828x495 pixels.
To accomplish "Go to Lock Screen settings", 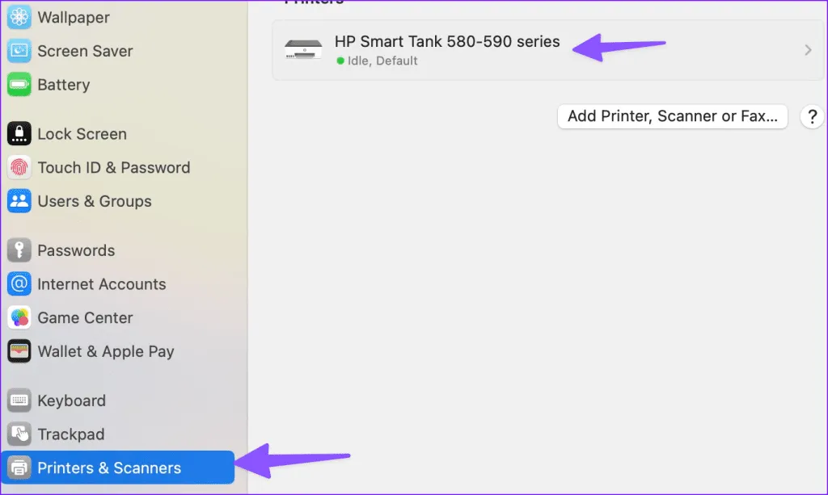I will click(x=82, y=134).
